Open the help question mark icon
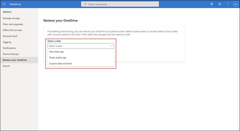 [228, 4]
